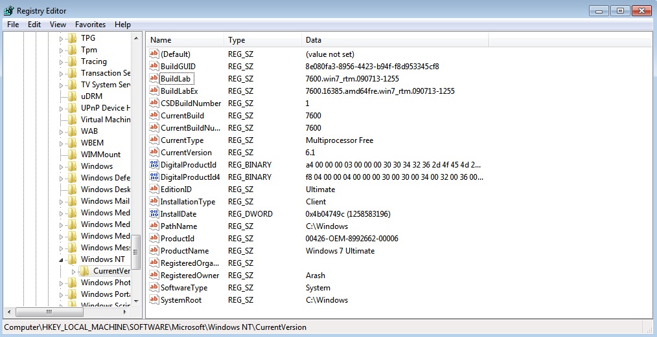Click the CurrentVersion string value icon
Viewport: 657px width, 337px height.
coord(154,152)
